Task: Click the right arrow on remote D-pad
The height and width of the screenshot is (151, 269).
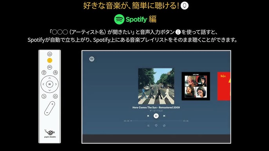Action: 56,84
